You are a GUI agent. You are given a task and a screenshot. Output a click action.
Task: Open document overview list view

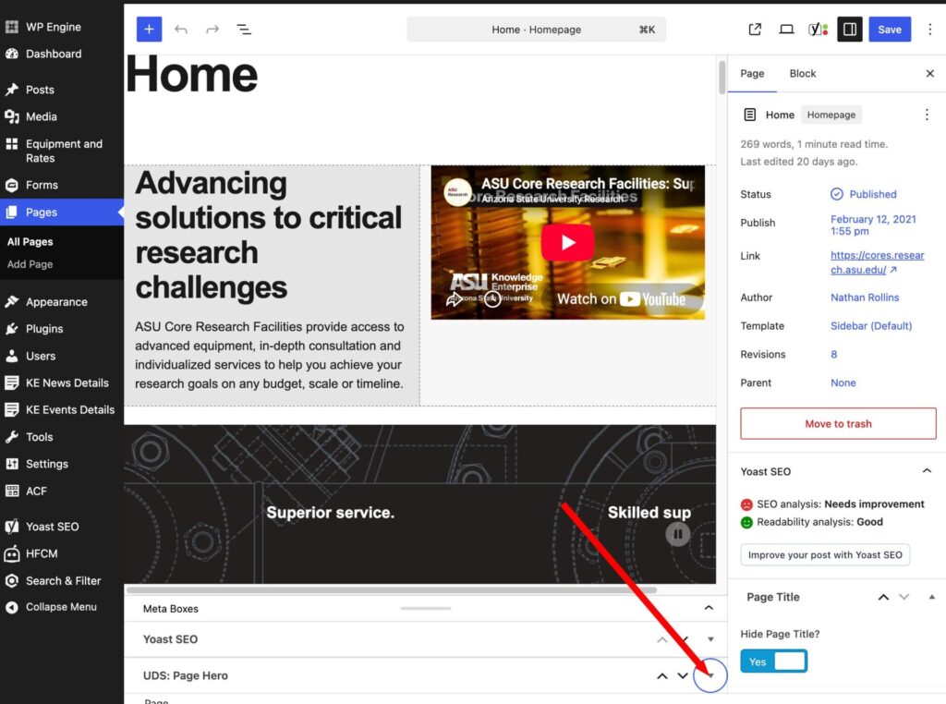click(x=244, y=29)
